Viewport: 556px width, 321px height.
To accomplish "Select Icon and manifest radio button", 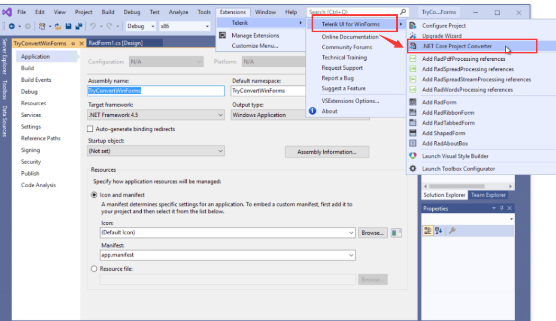I will pyautogui.click(x=94, y=195).
